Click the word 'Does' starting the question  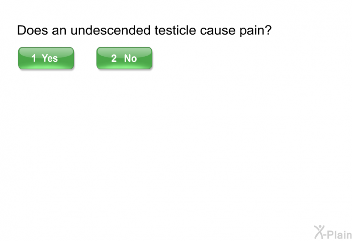pos(33,30)
